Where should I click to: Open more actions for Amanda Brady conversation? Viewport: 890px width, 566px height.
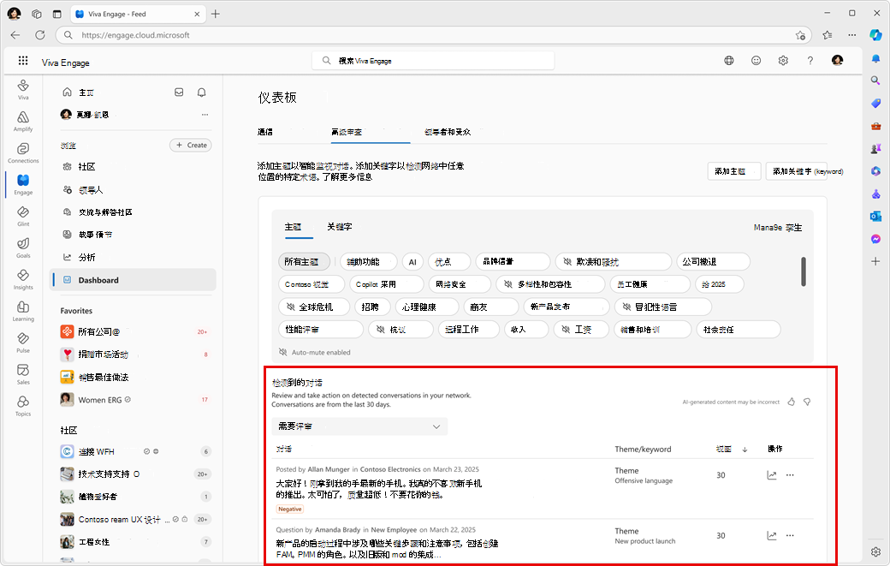[x=790, y=535]
